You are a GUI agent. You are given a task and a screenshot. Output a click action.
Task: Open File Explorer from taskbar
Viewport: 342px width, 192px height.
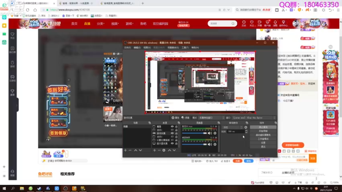22,189
